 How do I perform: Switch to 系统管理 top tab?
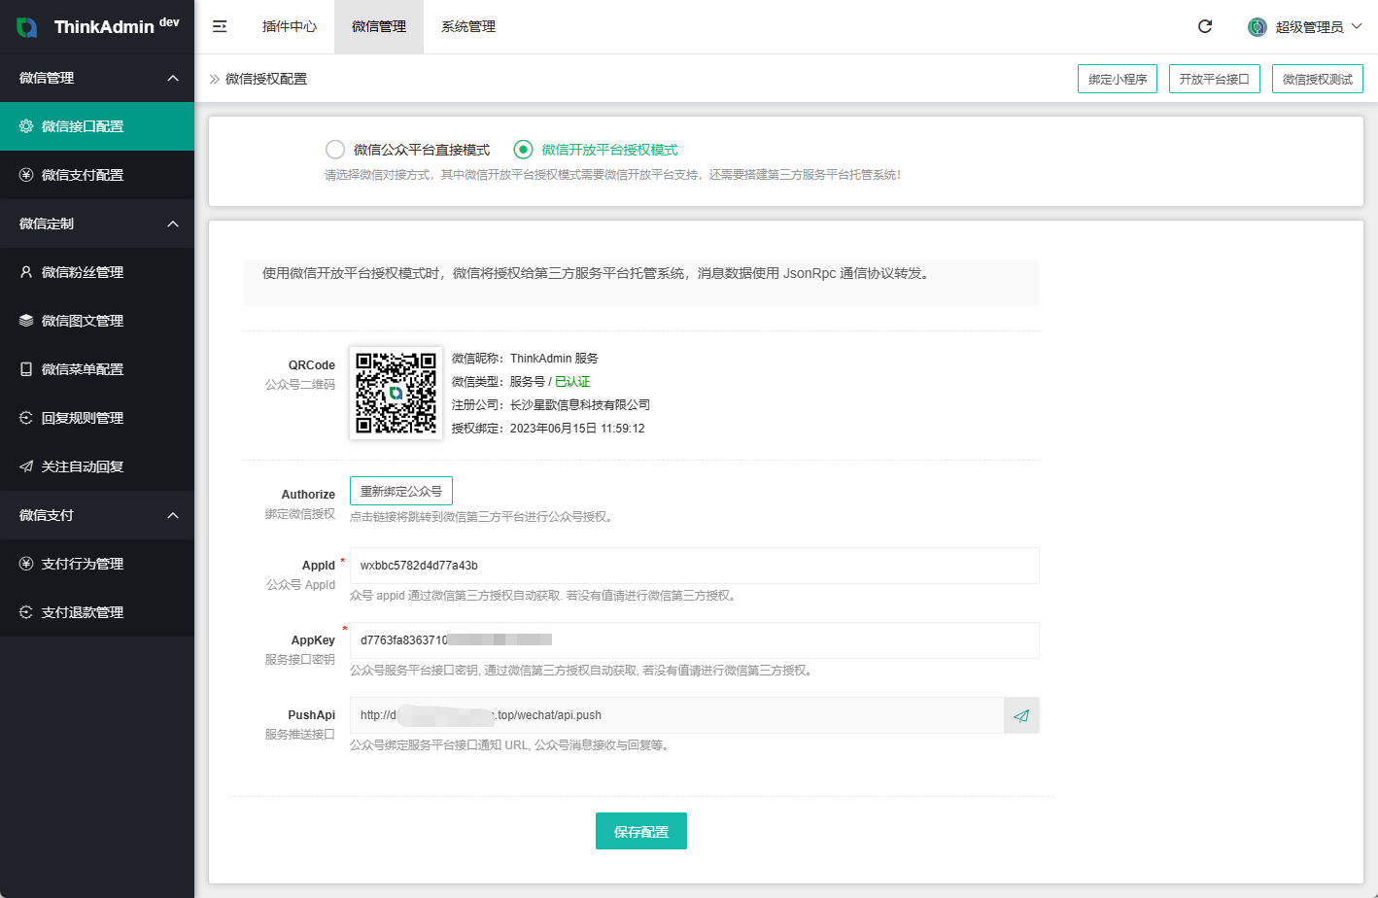point(468,27)
